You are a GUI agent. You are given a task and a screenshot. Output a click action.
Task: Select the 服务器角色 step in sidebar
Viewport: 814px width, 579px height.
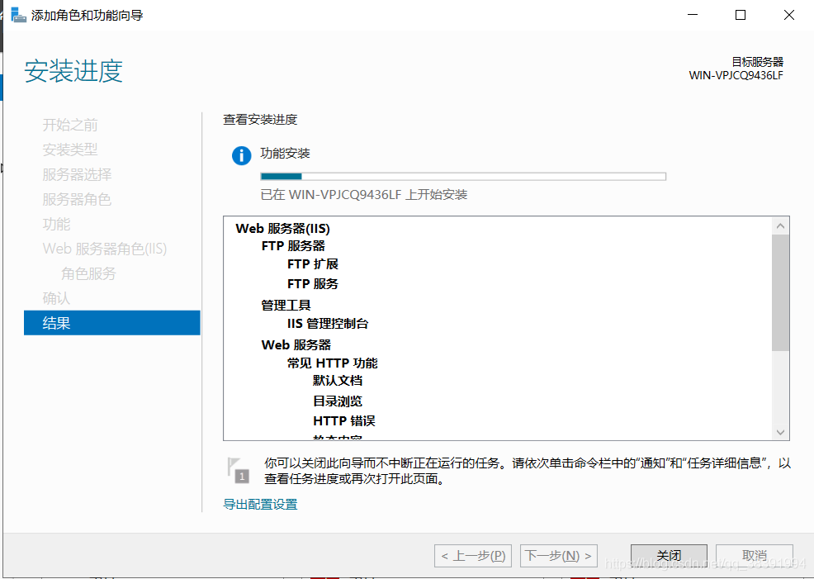77,199
